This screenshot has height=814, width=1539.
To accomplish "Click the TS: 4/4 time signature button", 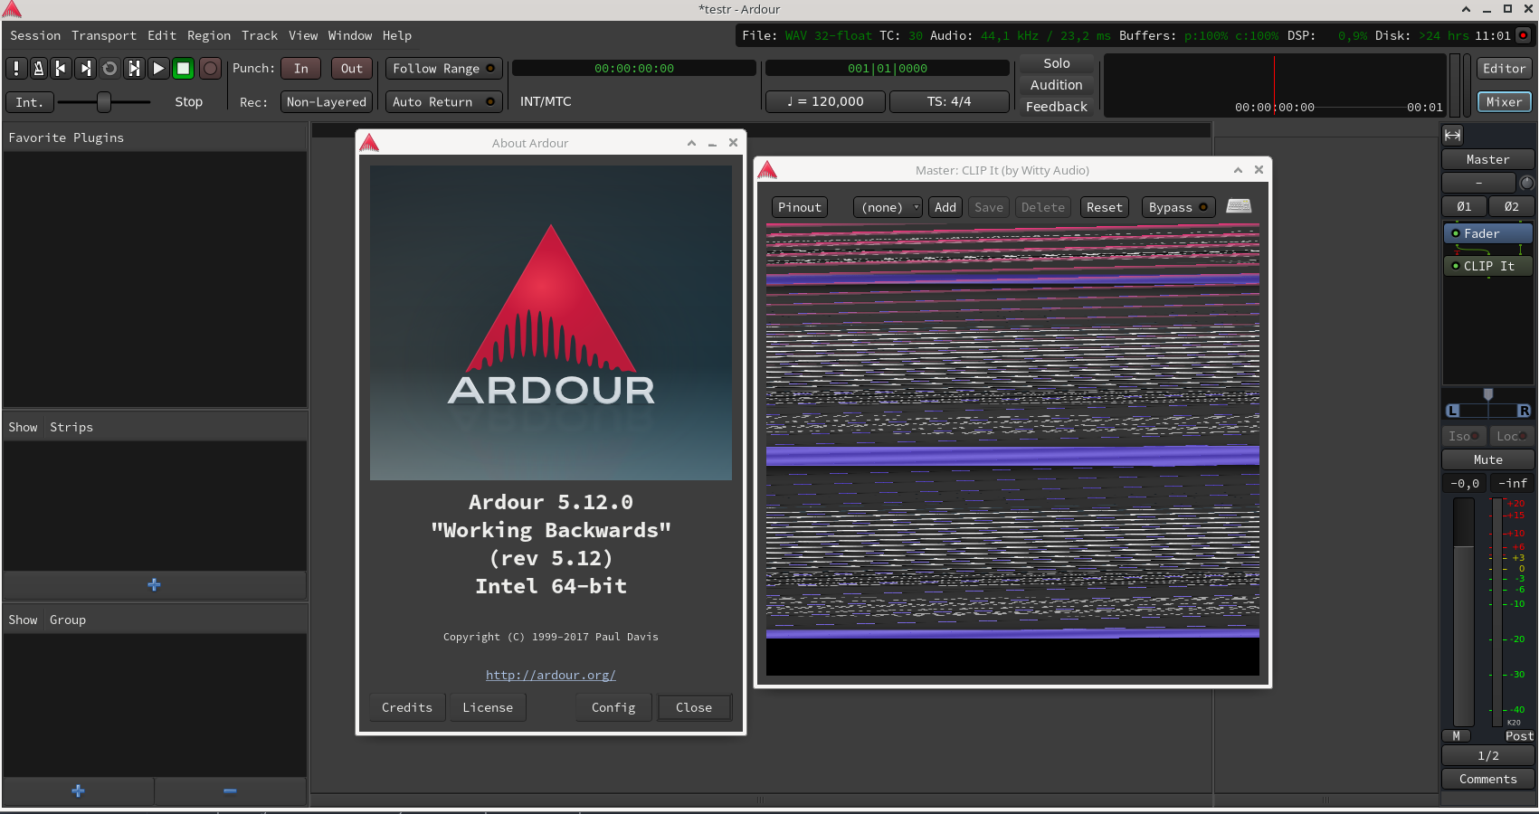I will coord(948,101).
